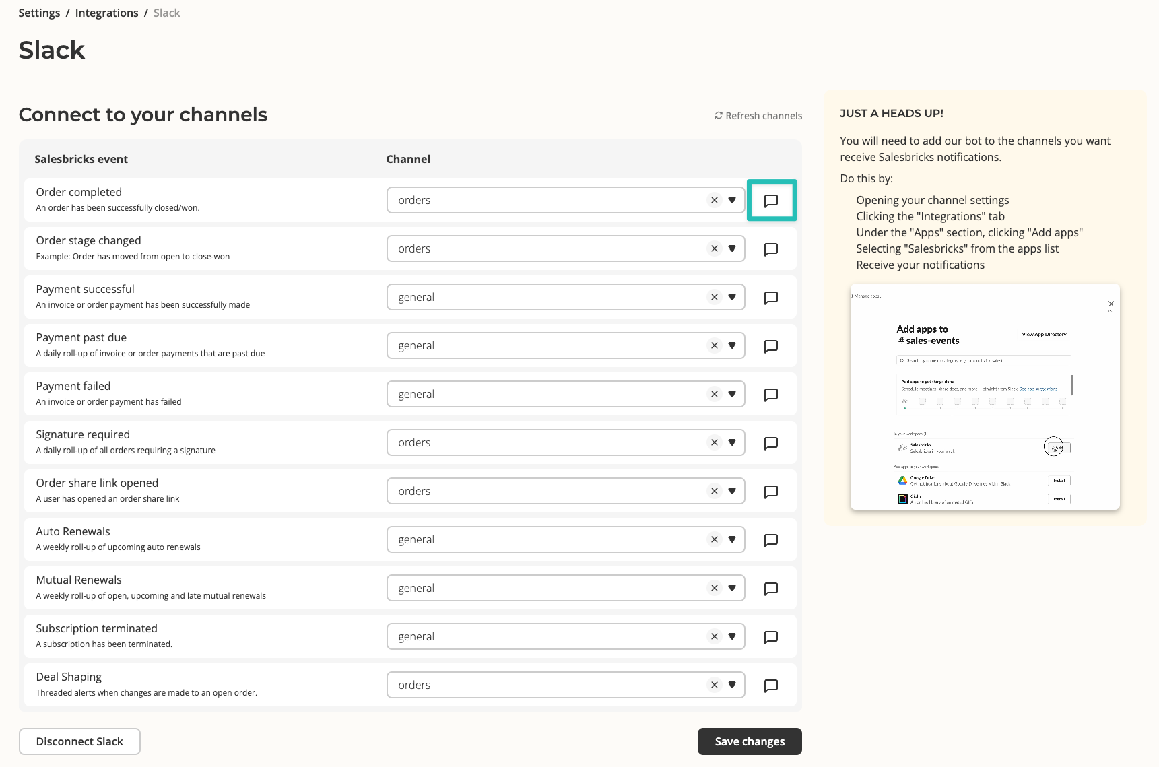Screen dimensions: 1159x767
Task: Click the Order stage changed event title
Action: coord(88,240)
